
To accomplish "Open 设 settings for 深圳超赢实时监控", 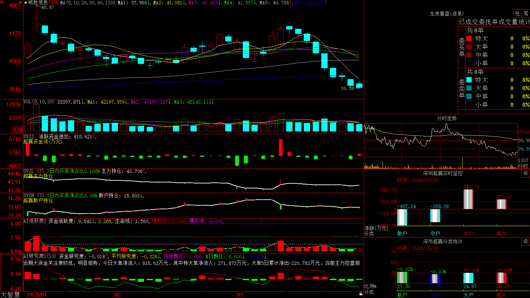I will tap(526, 173).
